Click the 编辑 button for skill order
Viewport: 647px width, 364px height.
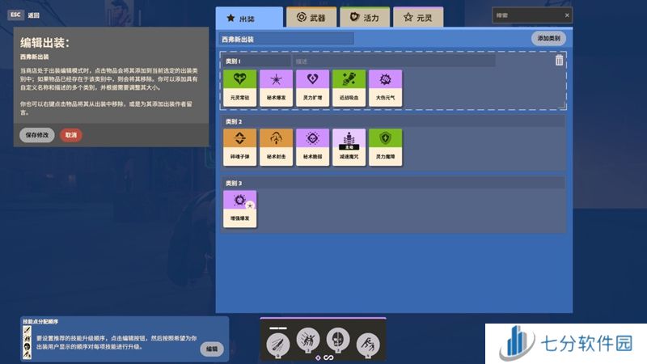(x=211, y=349)
